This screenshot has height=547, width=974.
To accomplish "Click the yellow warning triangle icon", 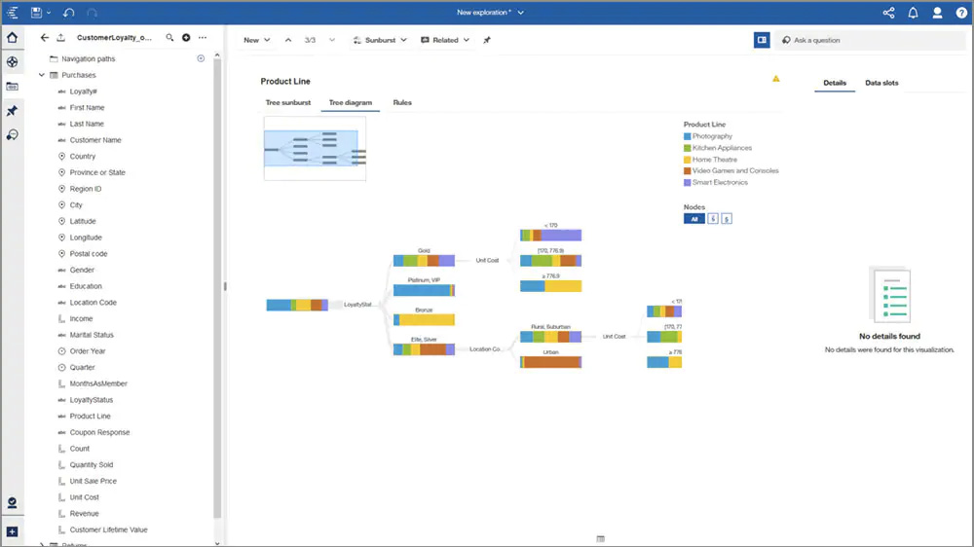I will pyautogui.click(x=776, y=79).
